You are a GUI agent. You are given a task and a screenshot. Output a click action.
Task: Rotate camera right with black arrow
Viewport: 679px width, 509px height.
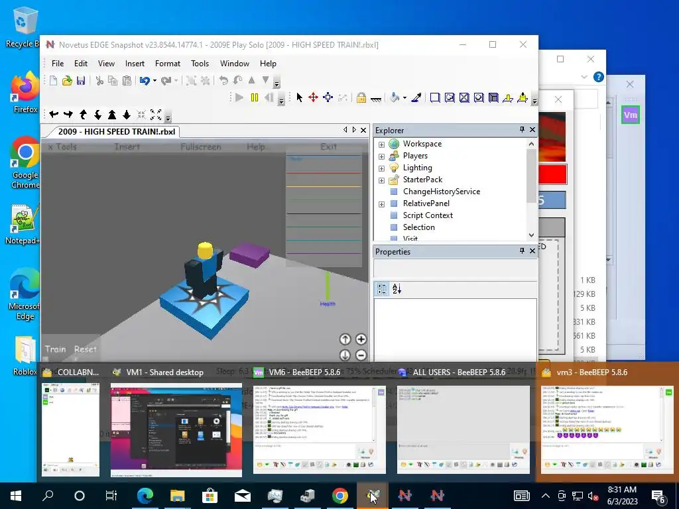pyautogui.click(x=68, y=114)
